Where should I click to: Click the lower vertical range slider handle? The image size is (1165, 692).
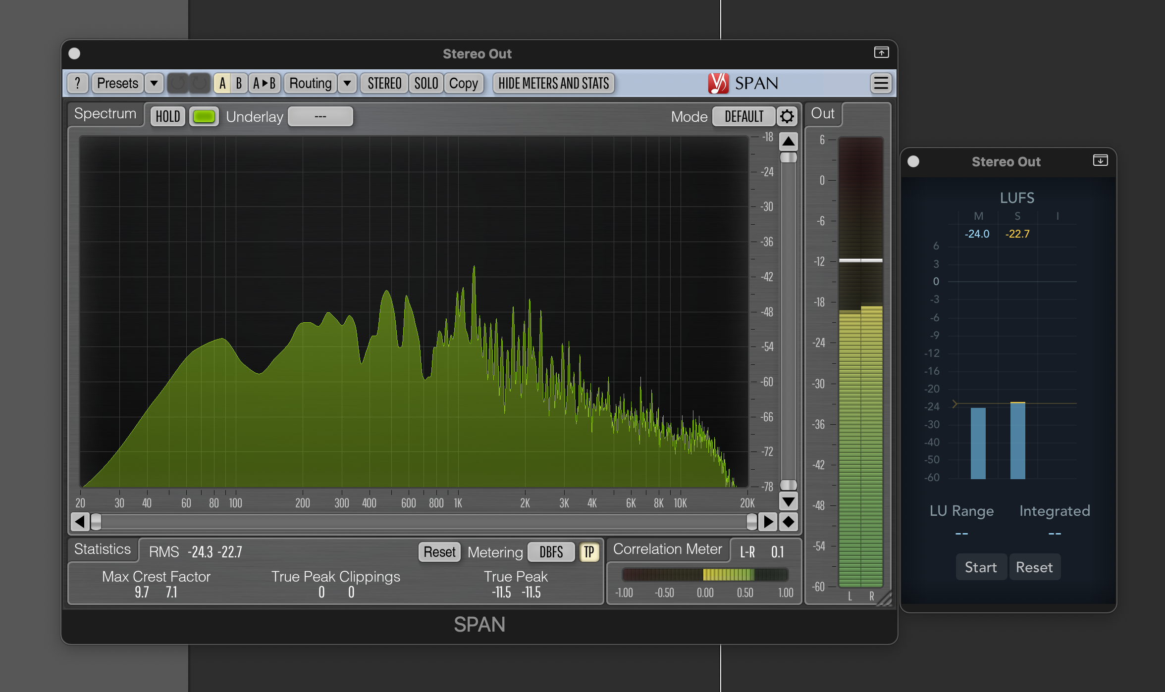tap(789, 485)
